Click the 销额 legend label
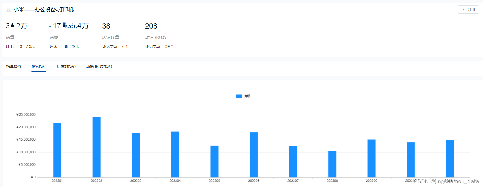 point(247,96)
